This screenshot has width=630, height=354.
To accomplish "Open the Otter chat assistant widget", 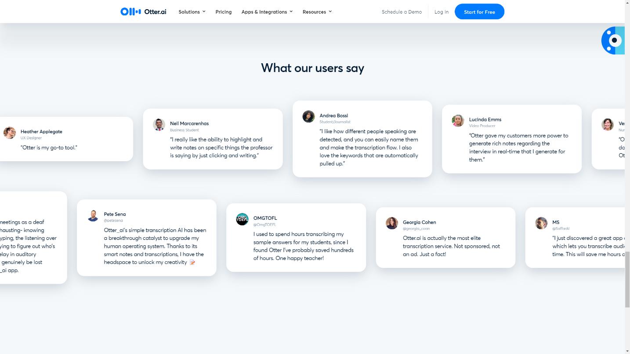I will (x=613, y=40).
